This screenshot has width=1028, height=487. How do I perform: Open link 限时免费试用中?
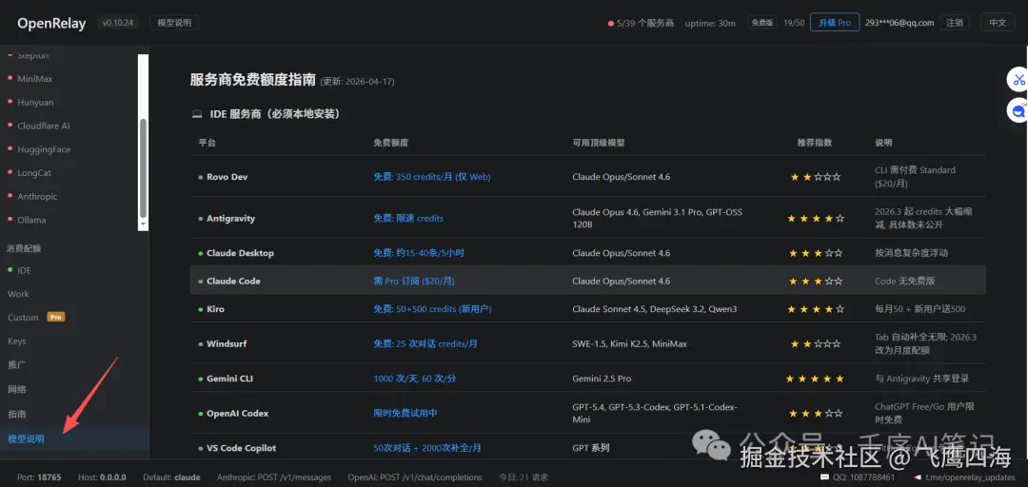pos(405,414)
